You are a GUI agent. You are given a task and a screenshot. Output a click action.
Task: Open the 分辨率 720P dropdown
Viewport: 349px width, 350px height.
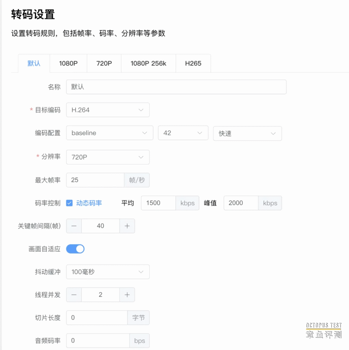coord(108,157)
